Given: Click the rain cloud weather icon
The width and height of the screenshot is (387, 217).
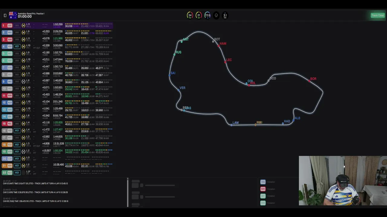Looking at the screenshot, I should point(216,15).
